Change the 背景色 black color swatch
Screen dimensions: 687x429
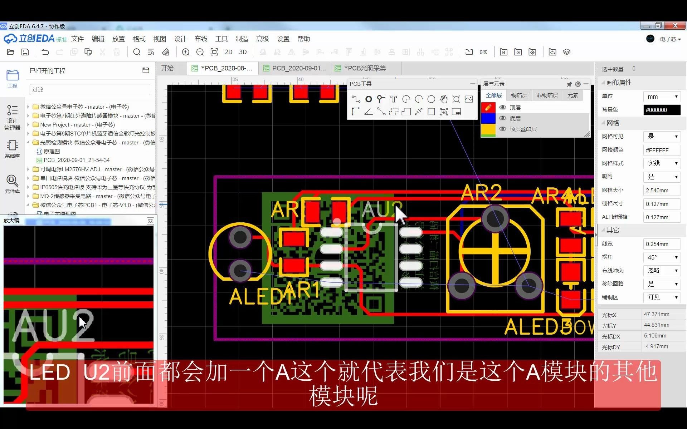pyautogui.click(x=662, y=110)
